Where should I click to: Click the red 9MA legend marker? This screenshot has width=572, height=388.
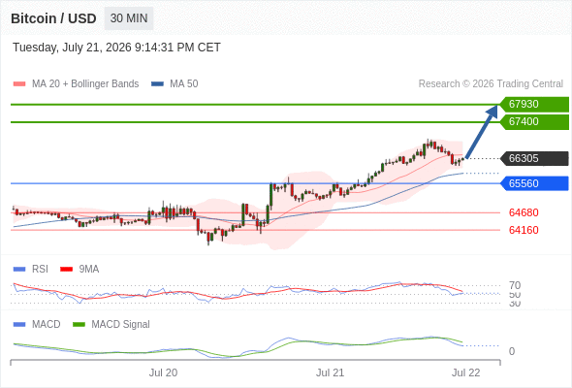[x=66, y=270]
